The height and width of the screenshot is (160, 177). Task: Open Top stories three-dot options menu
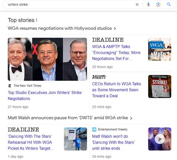[x=37, y=20]
